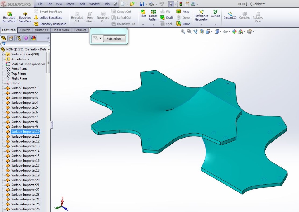Image resolution: width=299 pixels, height=212 pixels.
Task: Click the New document icon
Action: point(122,4)
